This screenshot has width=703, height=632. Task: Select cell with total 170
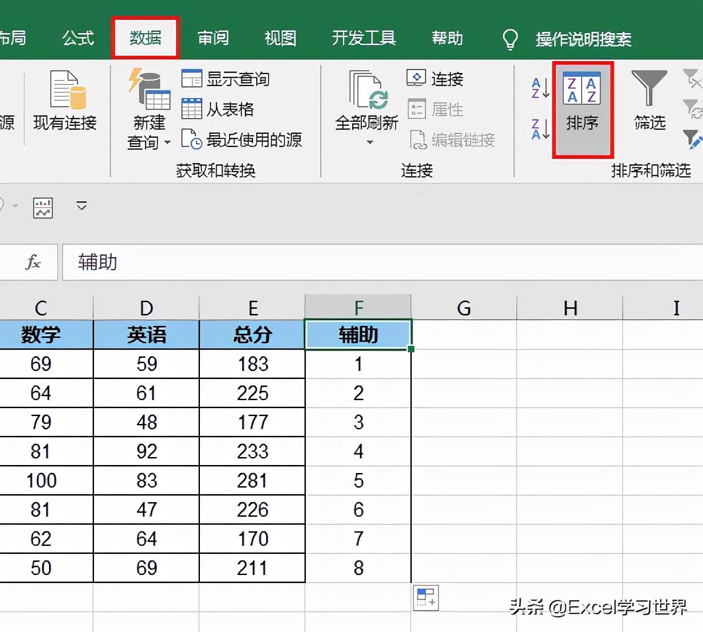(x=252, y=539)
